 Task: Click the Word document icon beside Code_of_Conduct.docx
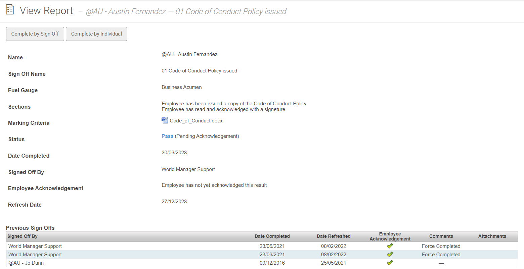(x=165, y=120)
